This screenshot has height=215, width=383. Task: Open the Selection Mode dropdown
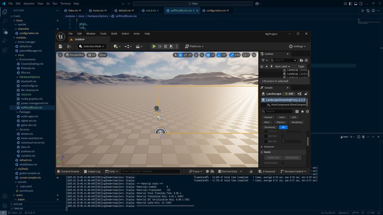[92, 46]
